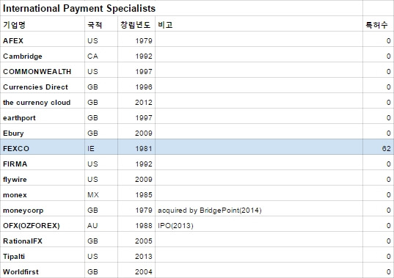Select the International Payment Specialists title cell
394x278 pixels.
[181, 8]
